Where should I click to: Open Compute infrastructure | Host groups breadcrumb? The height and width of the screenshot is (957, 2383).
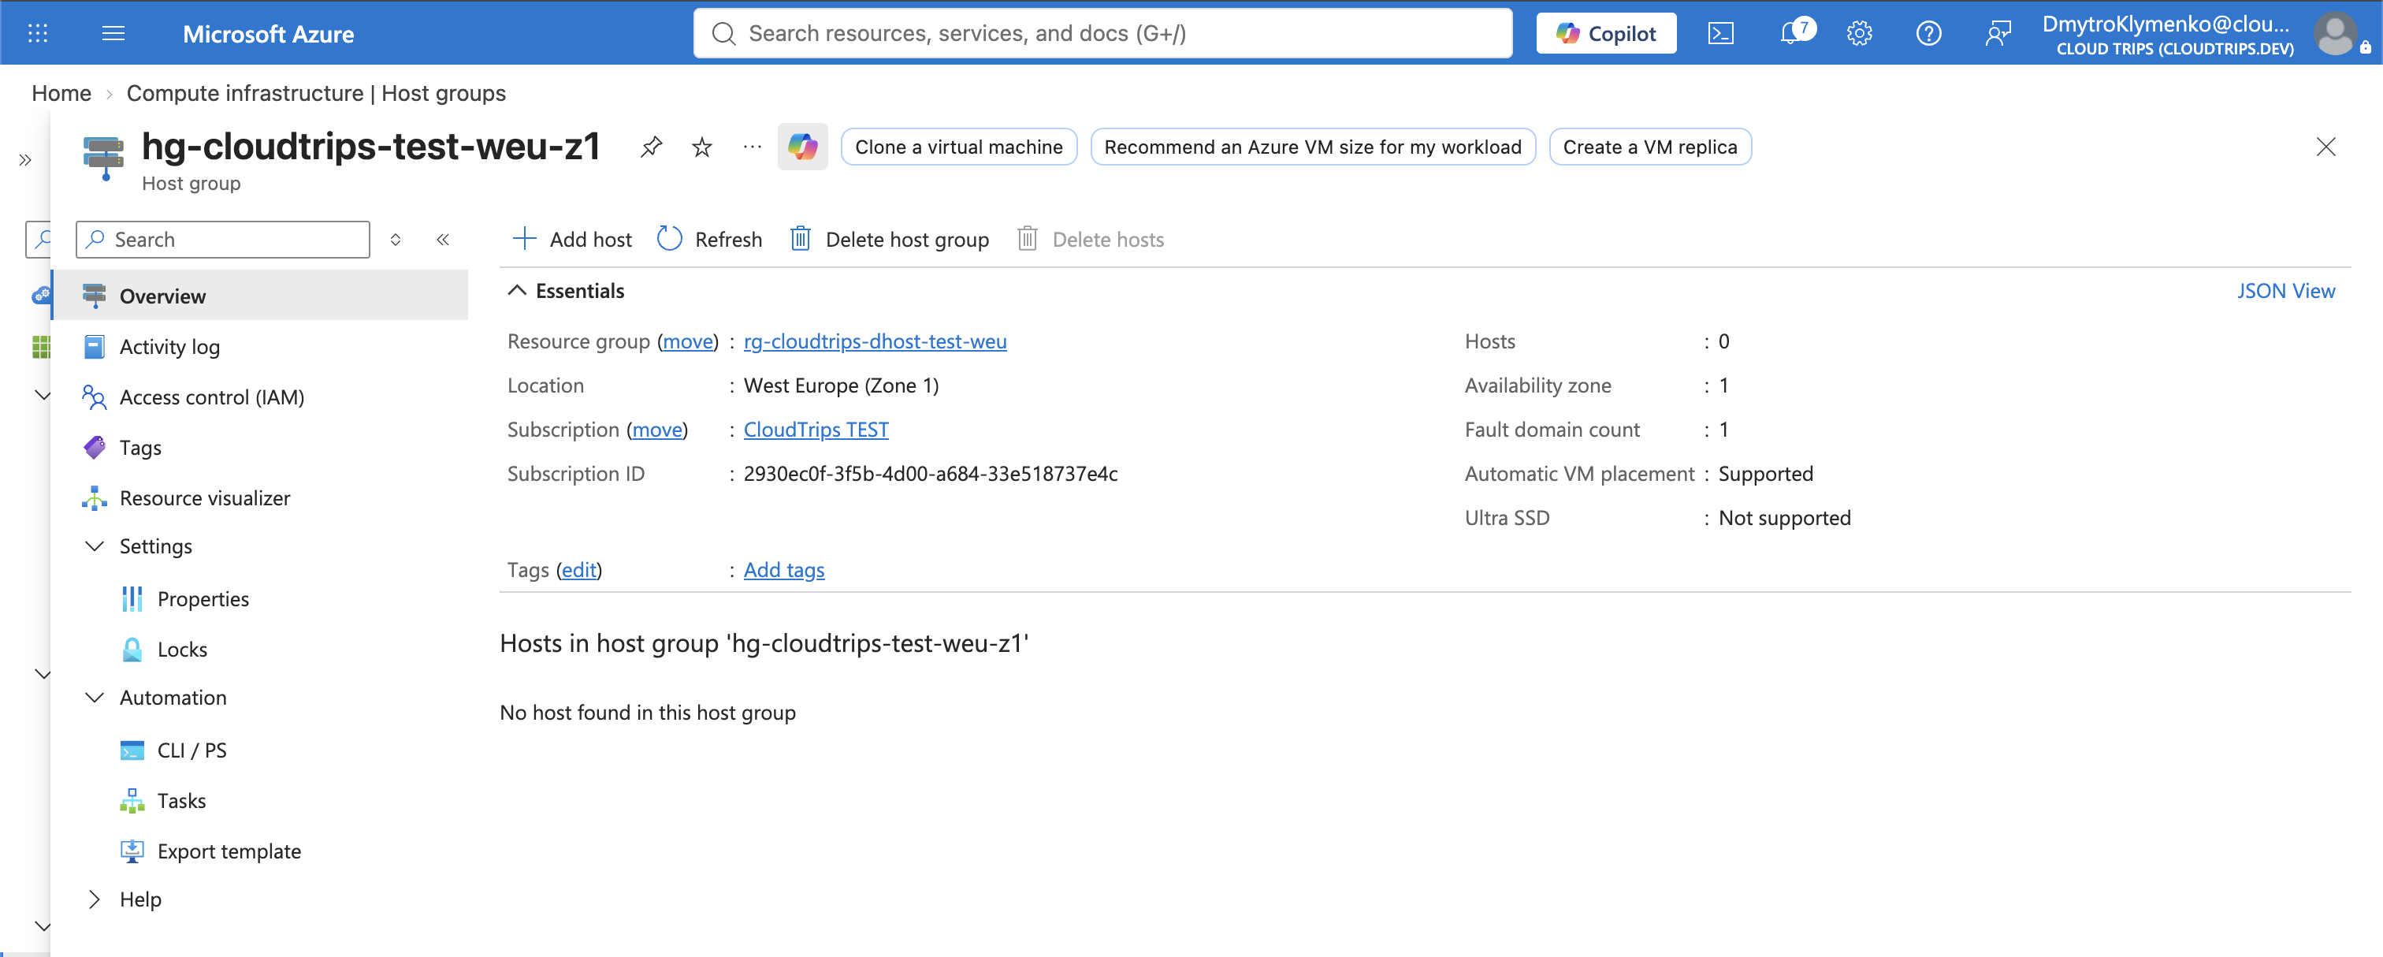[x=316, y=94]
